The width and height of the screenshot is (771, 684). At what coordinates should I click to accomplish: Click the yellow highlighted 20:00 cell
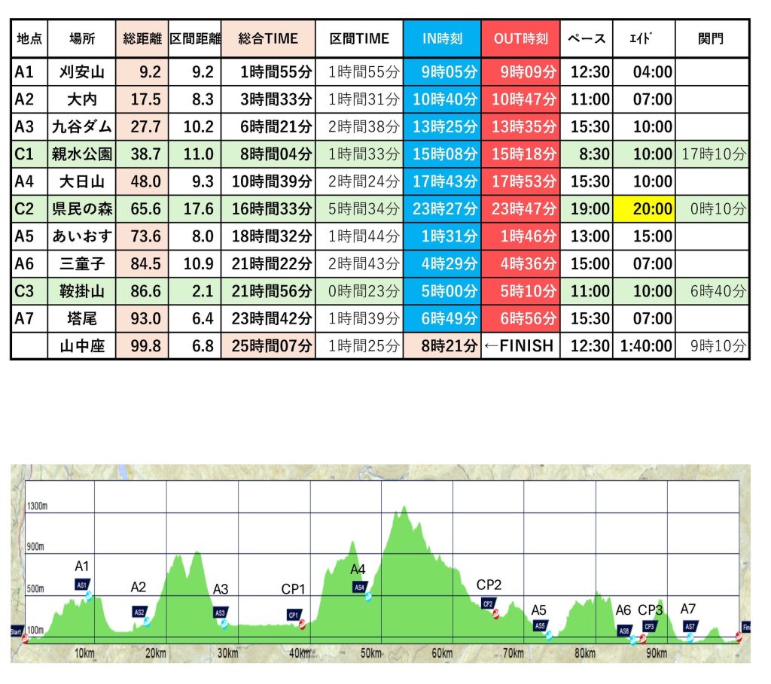643,209
